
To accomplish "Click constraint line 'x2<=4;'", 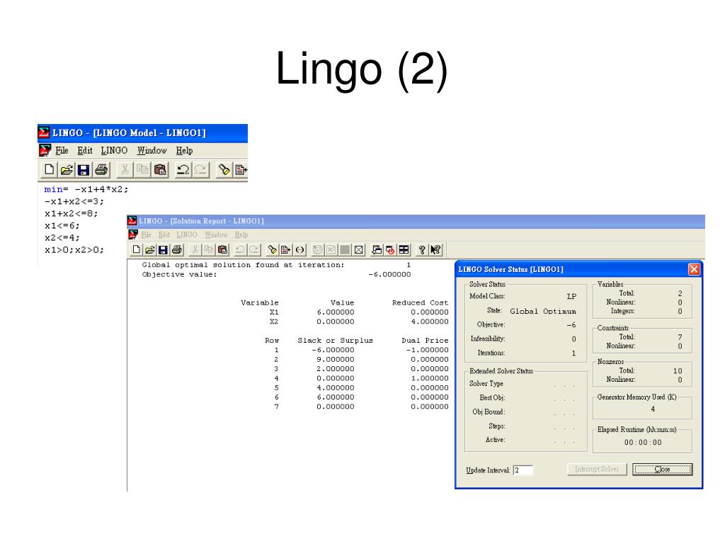I will [62, 237].
